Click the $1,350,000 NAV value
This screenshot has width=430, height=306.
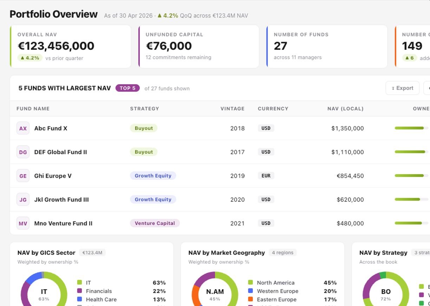coord(347,128)
